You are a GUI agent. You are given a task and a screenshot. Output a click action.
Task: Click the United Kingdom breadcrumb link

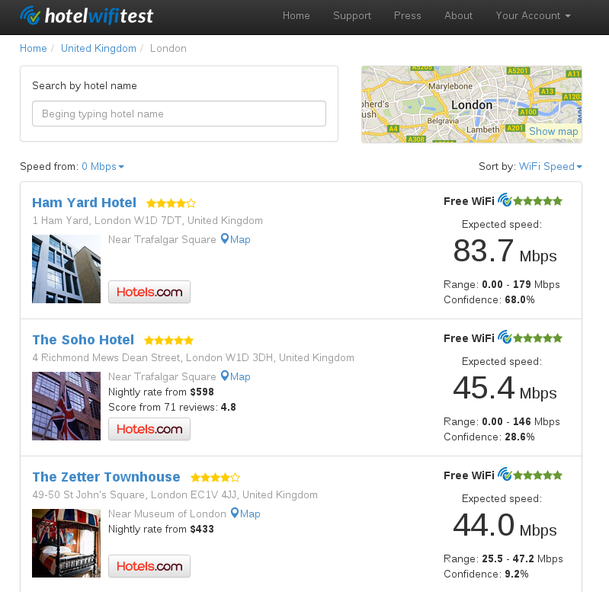pos(98,48)
